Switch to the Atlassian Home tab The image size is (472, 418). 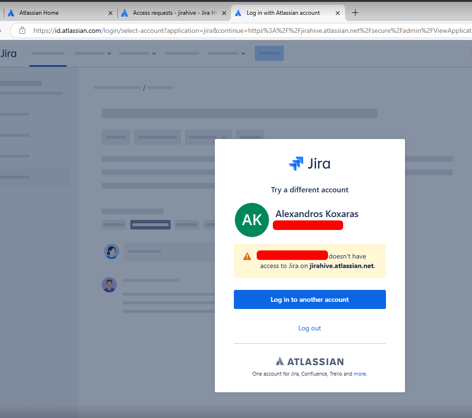click(x=60, y=13)
